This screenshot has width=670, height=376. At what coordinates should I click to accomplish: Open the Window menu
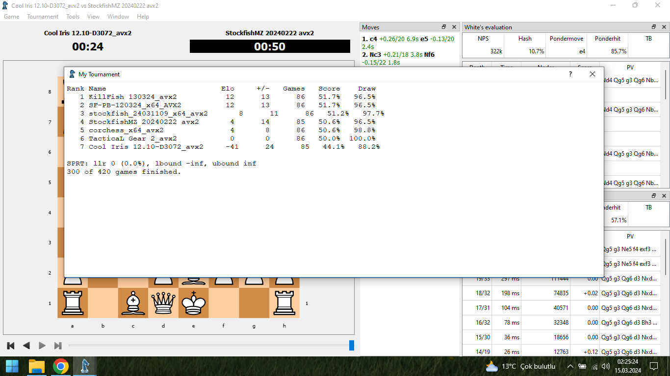tap(118, 17)
